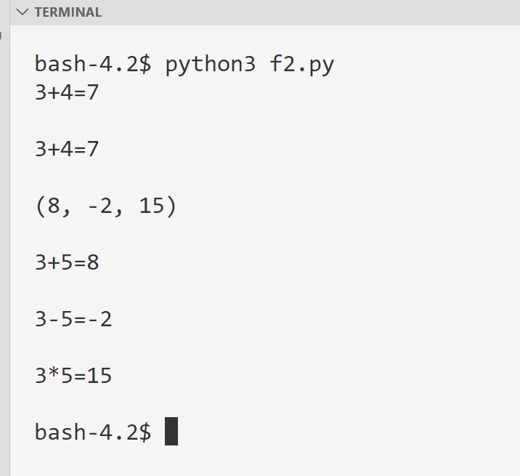Click the word python3 in the command
Image resolution: width=520 pixels, height=476 pixels.
pyautogui.click(x=211, y=65)
